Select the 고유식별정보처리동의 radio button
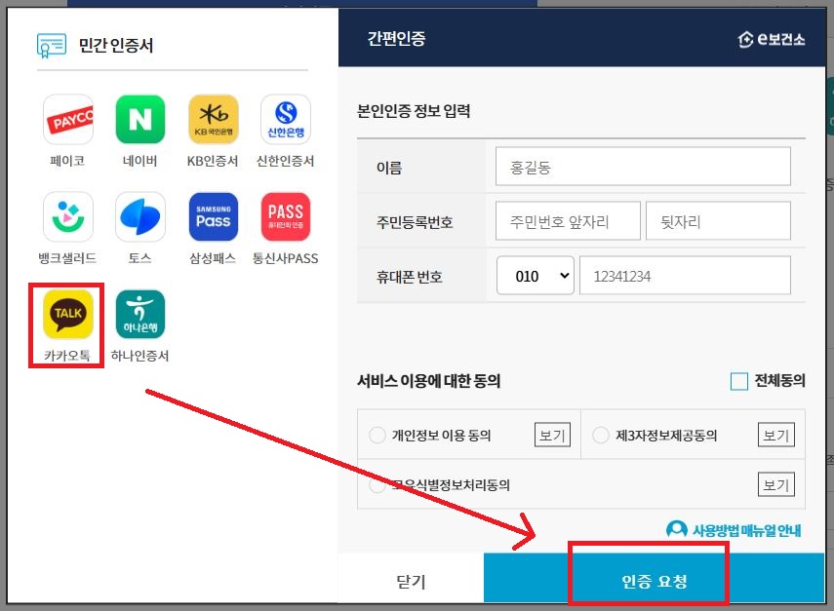 pos(377,484)
